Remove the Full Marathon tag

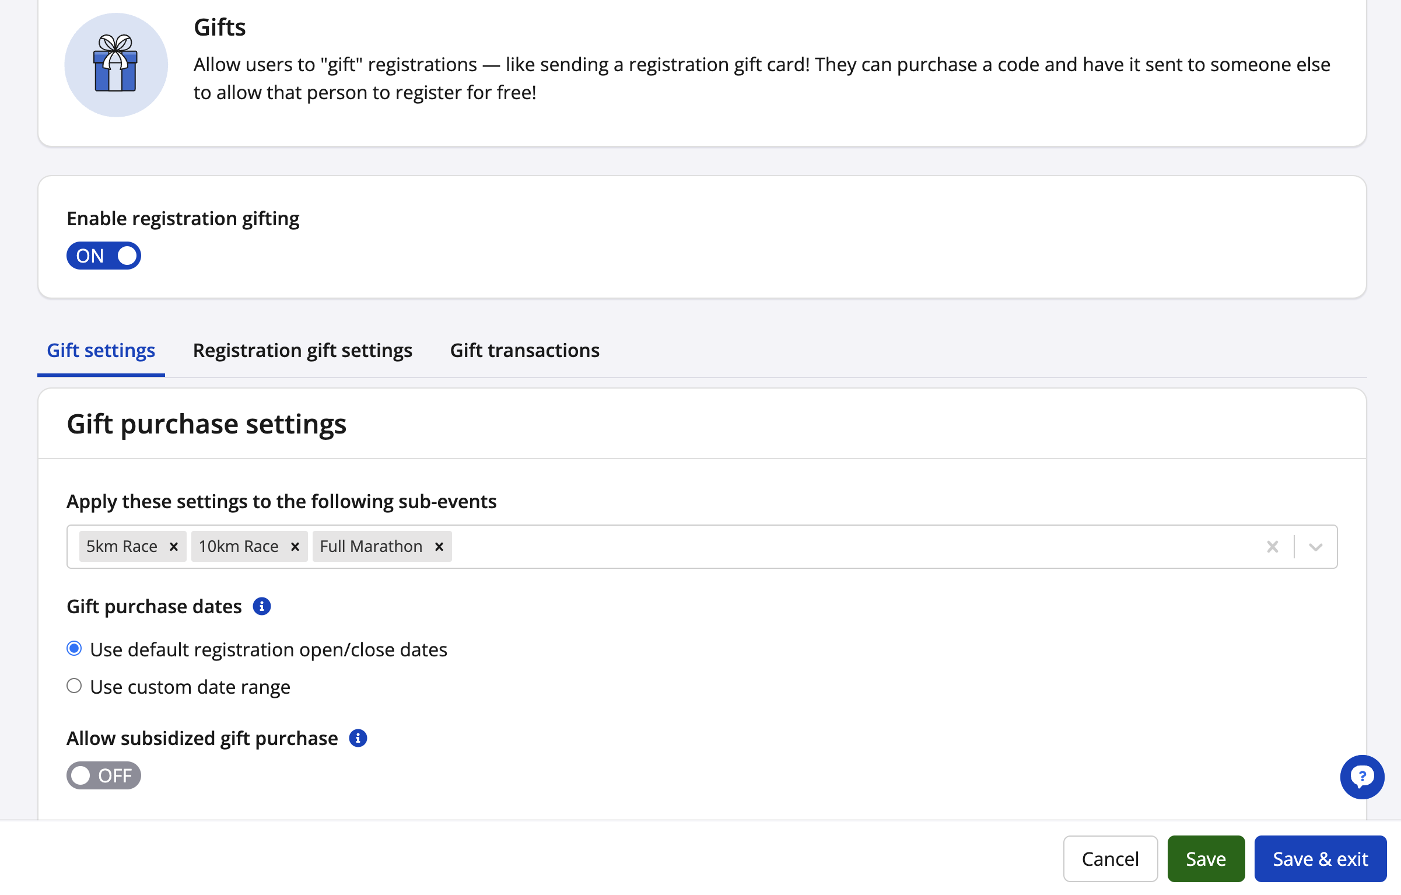439,547
